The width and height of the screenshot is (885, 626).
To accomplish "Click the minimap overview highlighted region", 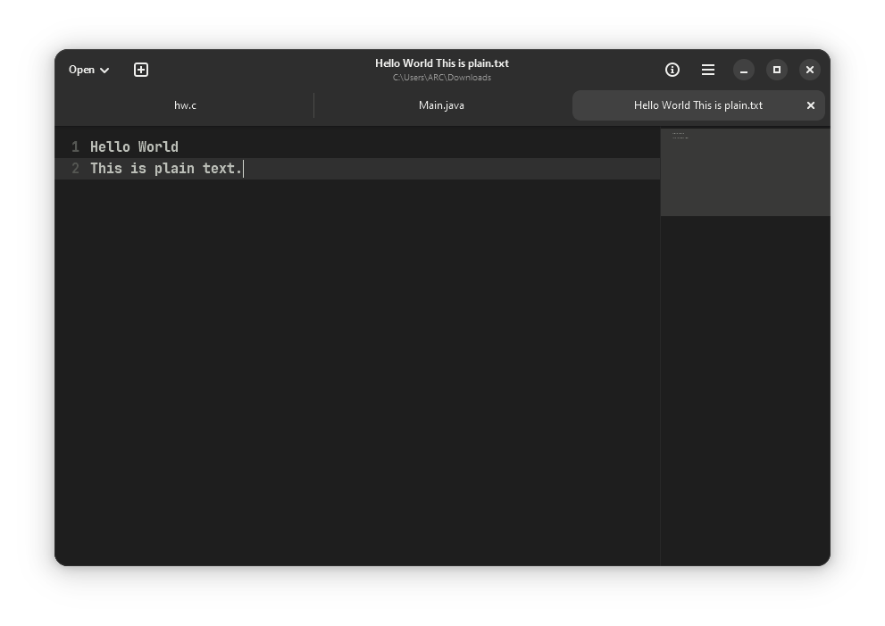I will click(745, 172).
